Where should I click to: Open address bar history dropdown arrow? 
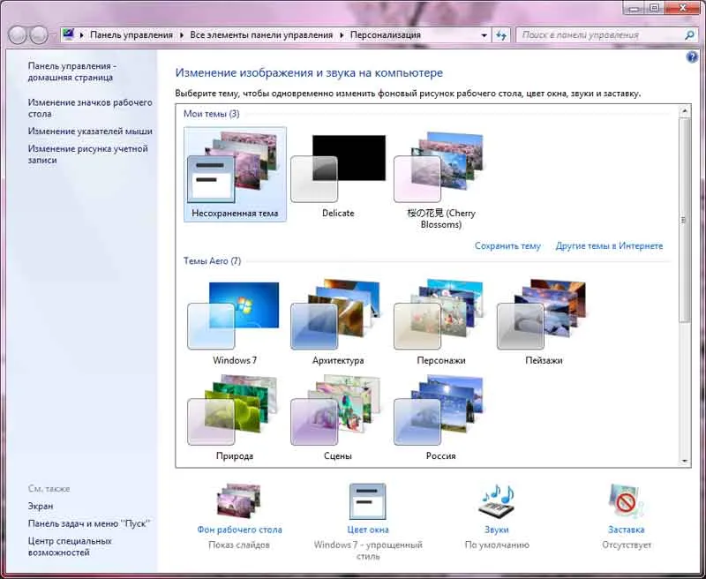tap(484, 35)
